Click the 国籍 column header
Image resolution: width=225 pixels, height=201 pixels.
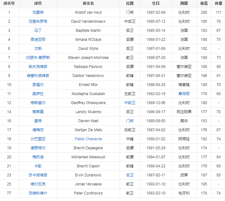click(x=184, y=3)
